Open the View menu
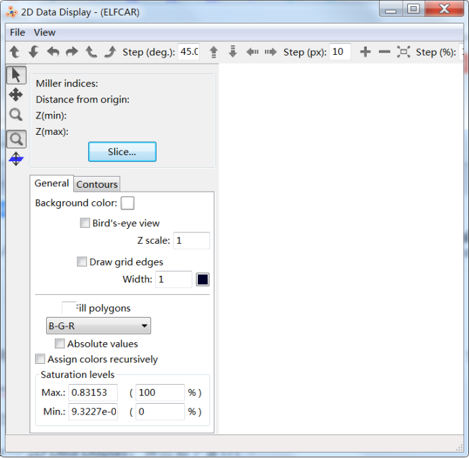Image resolution: width=469 pixels, height=458 pixels. 44,33
